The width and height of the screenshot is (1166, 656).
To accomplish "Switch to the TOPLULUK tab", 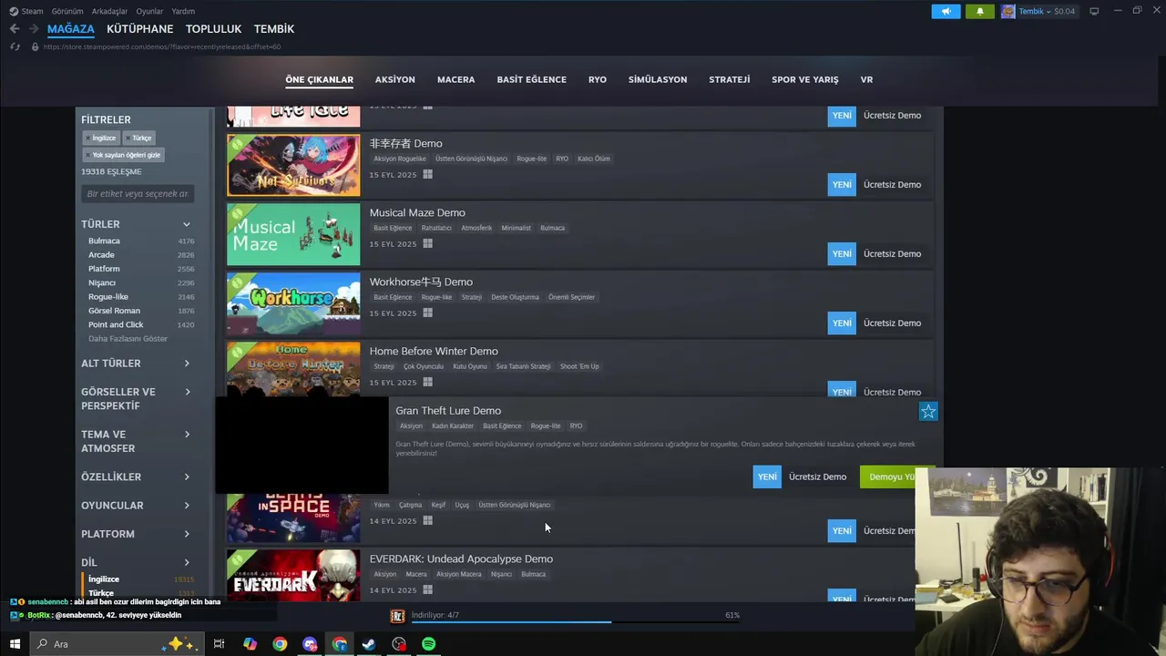I will click(213, 29).
